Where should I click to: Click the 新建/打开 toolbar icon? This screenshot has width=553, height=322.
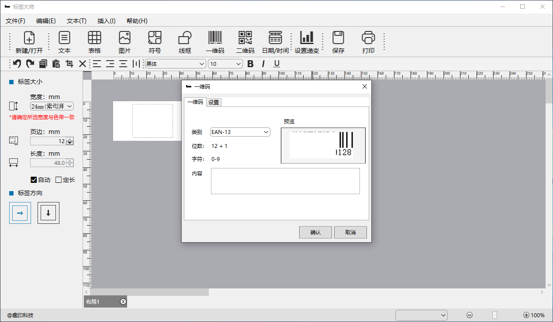pyautogui.click(x=29, y=42)
